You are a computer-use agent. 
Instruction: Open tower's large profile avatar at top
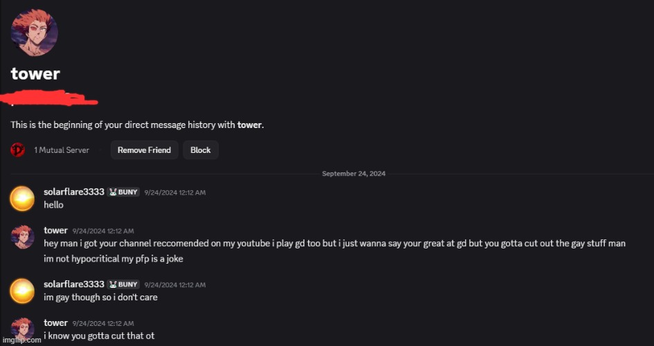click(35, 33)
